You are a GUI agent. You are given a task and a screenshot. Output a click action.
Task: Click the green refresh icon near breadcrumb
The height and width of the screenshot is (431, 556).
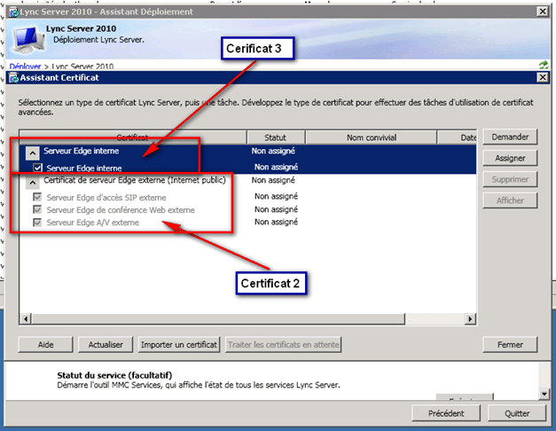coord(543,66)
